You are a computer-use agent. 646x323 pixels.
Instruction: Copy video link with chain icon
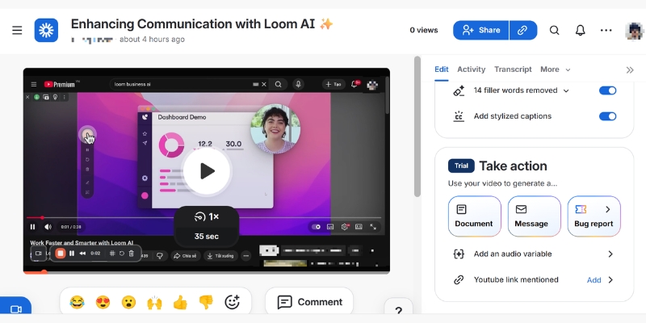523,30
